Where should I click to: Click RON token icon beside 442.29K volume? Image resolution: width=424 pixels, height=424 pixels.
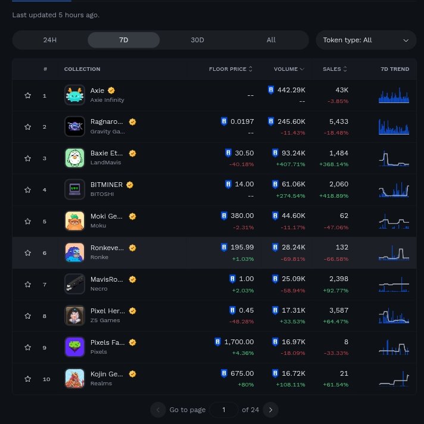click(x=271, y=90)
